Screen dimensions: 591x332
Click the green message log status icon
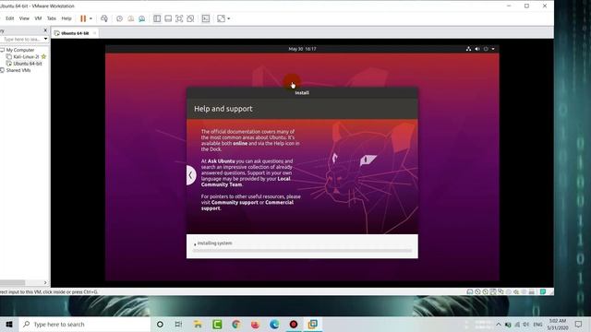pos(543,291)
